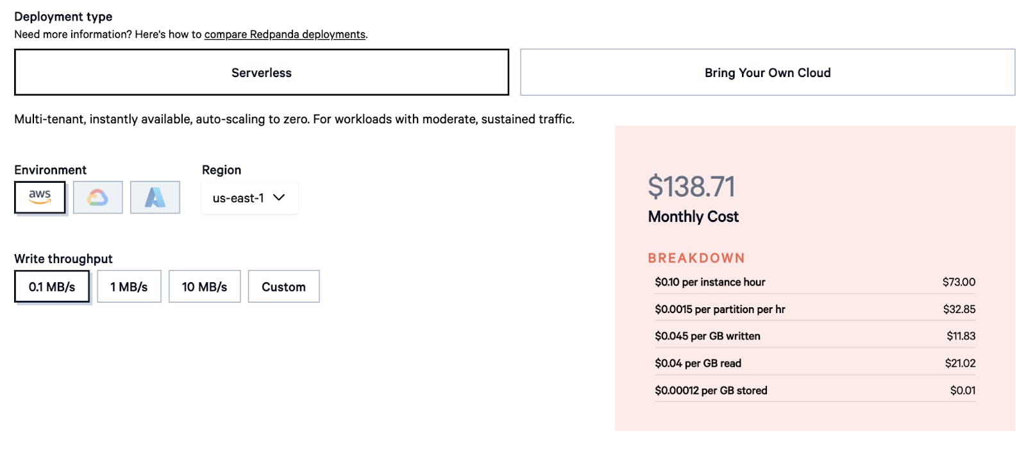This screenshot has width=1026, height=449.
Task: Click the per GB stored row
Action: point(815,390)
